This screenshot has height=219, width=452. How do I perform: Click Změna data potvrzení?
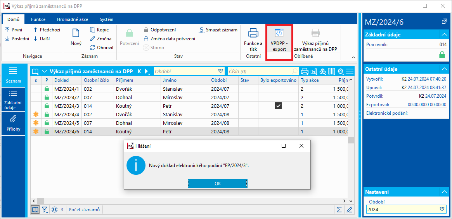[169, 39]
